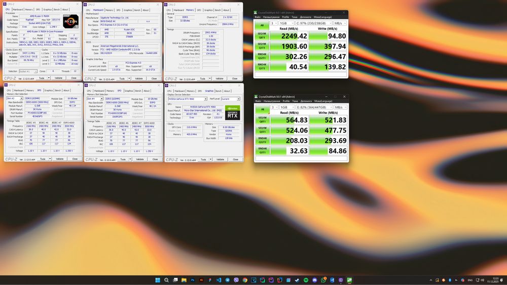Click CrystalDiskMark taskbar icon

(x=349, y=280)
